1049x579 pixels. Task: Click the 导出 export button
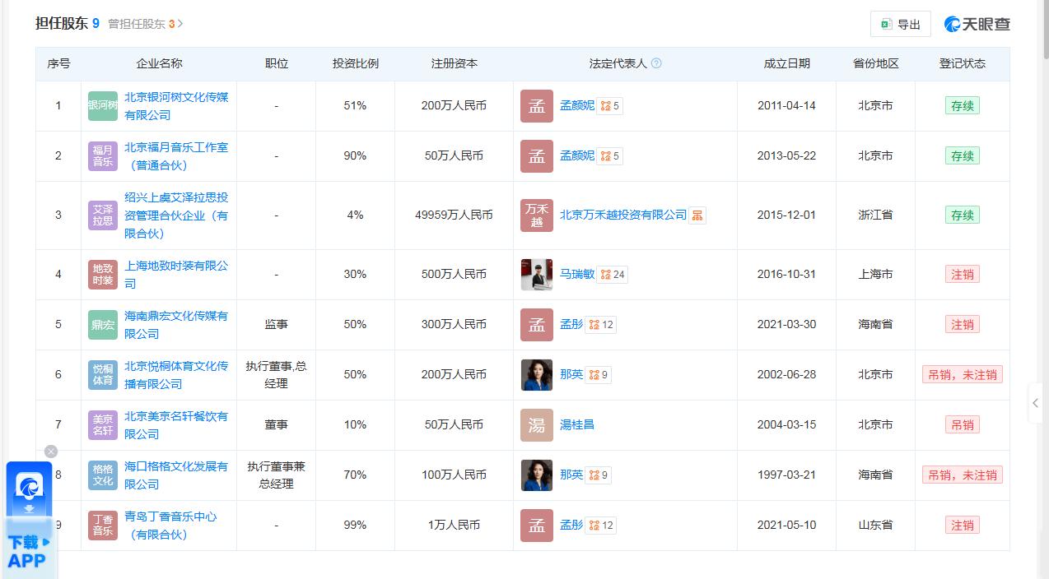coord(900,25)
